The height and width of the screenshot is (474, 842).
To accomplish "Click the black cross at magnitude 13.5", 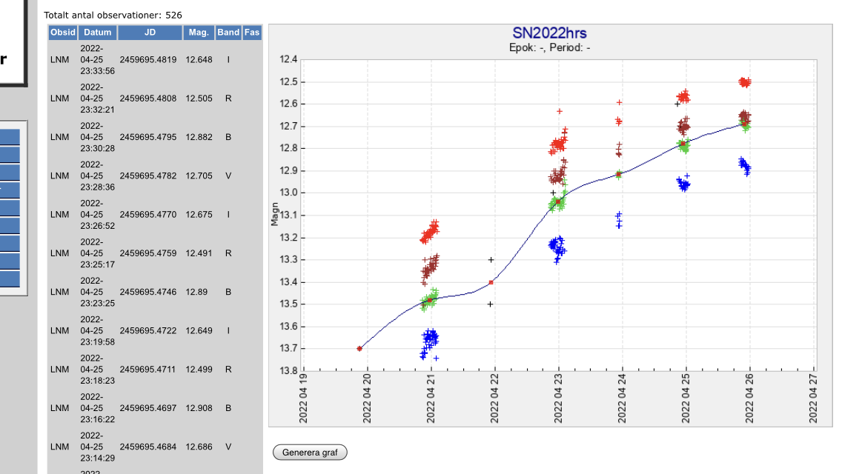I will pyautogui.click(x=491, y=304).
